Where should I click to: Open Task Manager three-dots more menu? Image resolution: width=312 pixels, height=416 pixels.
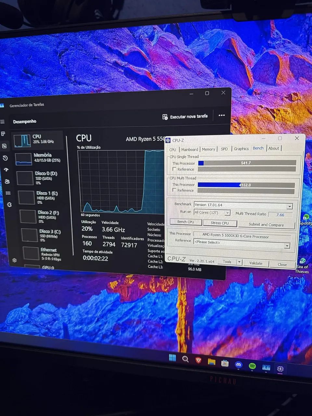(x=222, y=115)
